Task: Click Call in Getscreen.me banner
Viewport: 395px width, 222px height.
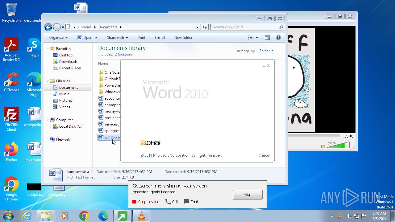Action: point(172,202)
